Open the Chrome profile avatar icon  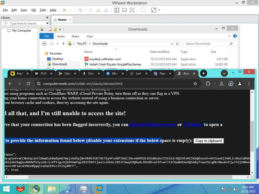(x=240, y=84)
